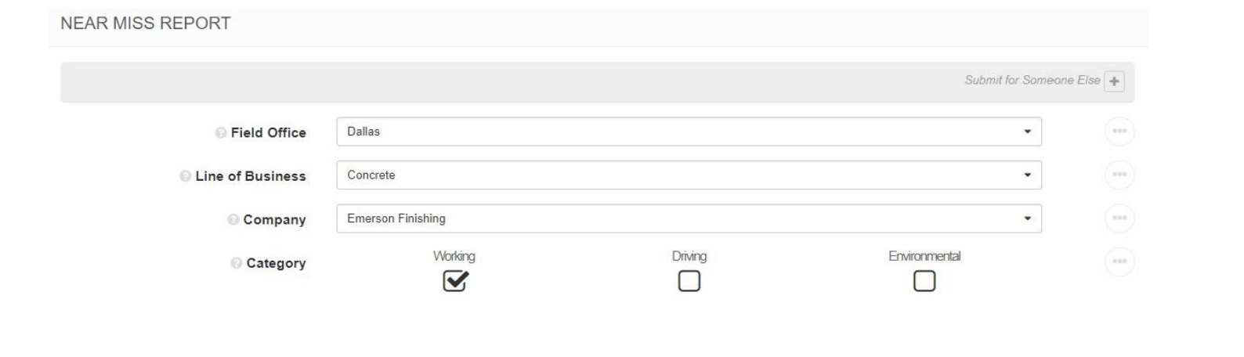Viewport: 1244px width, 357px height.
Task: Click the help icon before the Company label
Action: (233, 220)
